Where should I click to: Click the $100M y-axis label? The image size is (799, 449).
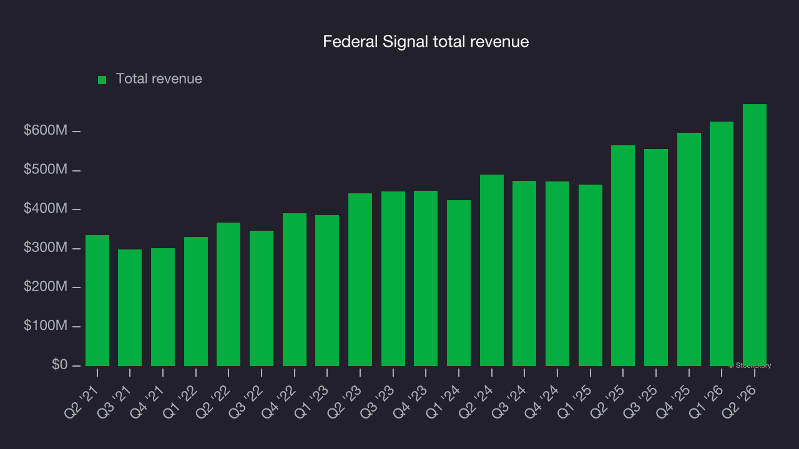pos(46,326)
